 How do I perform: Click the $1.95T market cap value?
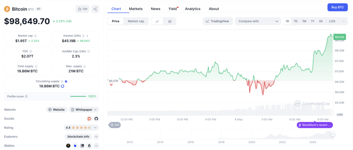[x=21, y=41]
